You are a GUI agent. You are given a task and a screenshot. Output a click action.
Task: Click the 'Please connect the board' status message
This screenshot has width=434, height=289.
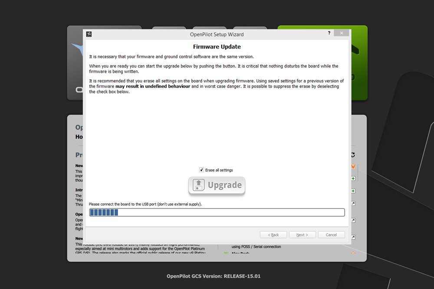tap(145, 204)
